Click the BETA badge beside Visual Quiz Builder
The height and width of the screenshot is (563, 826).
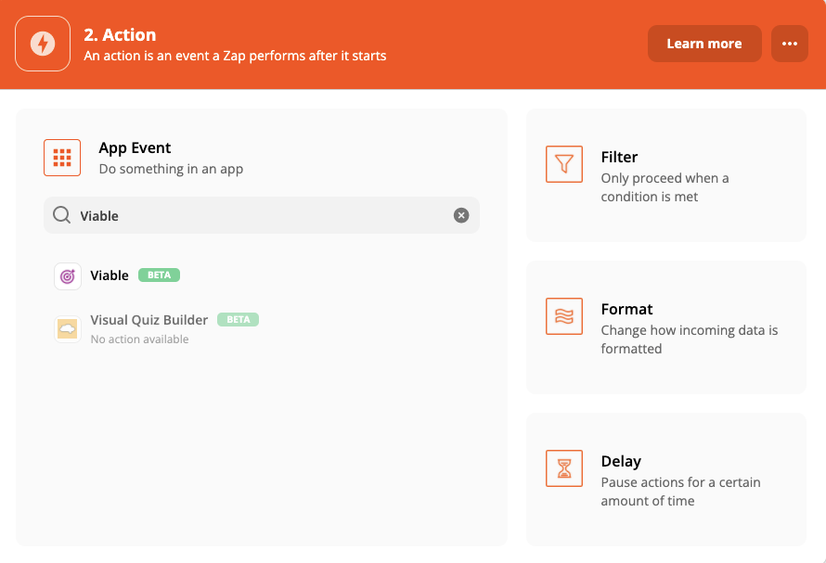(239, 320)
